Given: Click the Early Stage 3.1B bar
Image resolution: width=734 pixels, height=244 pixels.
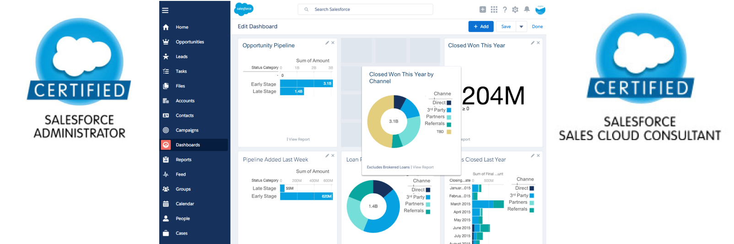Looking at the screenshot, I should pos(306,83).
